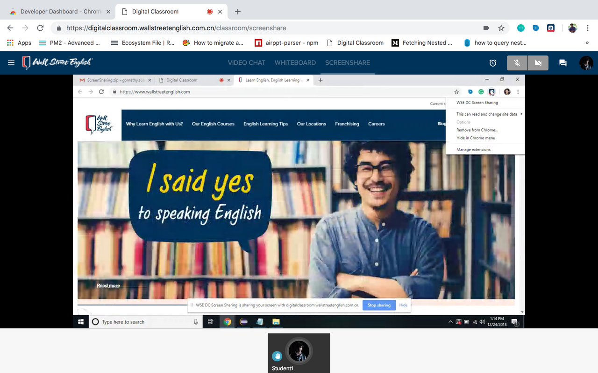The image size is (598, 373).
Task: Open the airppt-parser - npm bookmark
Action: pyautogui.click(x=286, y=42)
